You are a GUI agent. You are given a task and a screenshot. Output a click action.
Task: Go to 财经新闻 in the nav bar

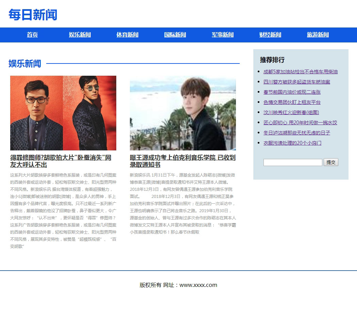270,35
